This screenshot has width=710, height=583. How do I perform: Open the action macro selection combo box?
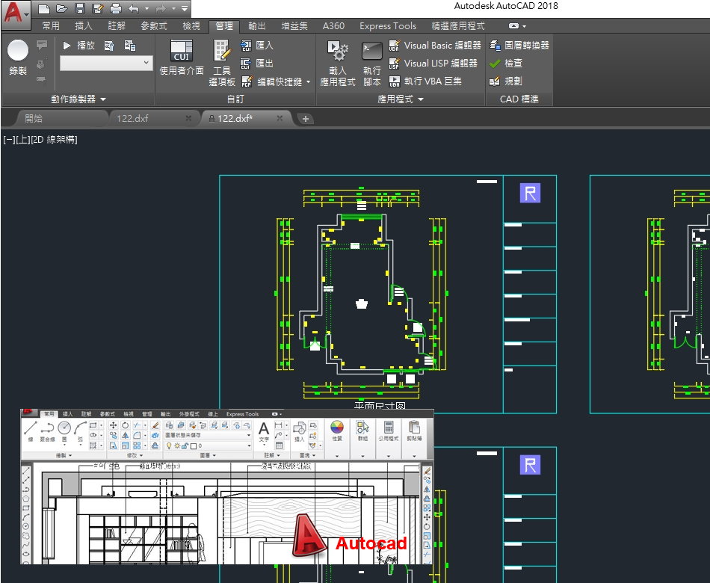(x=106, y=63)
